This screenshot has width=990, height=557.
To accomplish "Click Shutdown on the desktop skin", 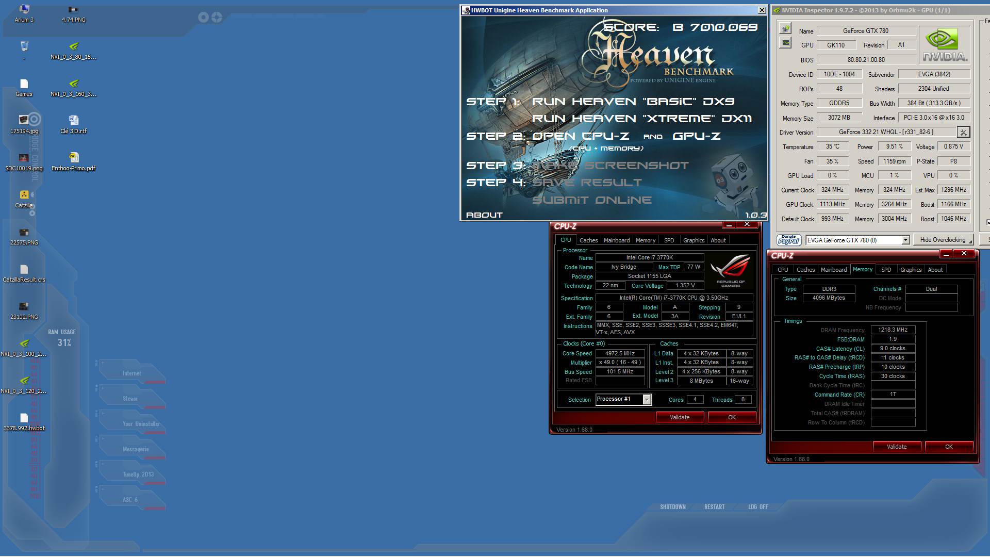I will (673, 507).
